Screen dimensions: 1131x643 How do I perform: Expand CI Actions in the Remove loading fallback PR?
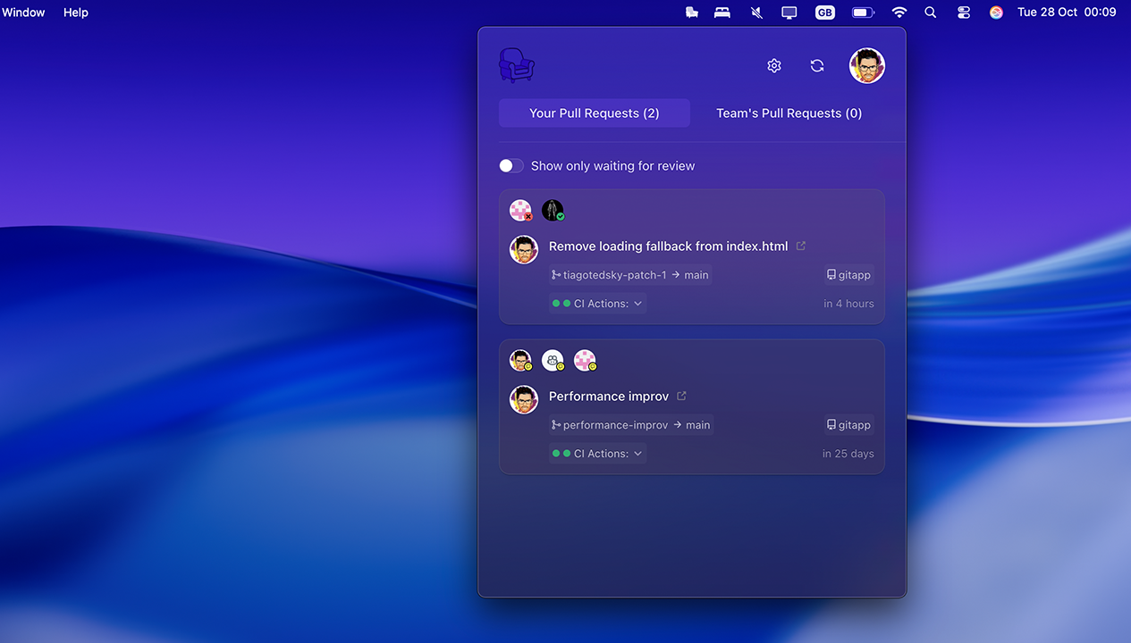(597, 304)
